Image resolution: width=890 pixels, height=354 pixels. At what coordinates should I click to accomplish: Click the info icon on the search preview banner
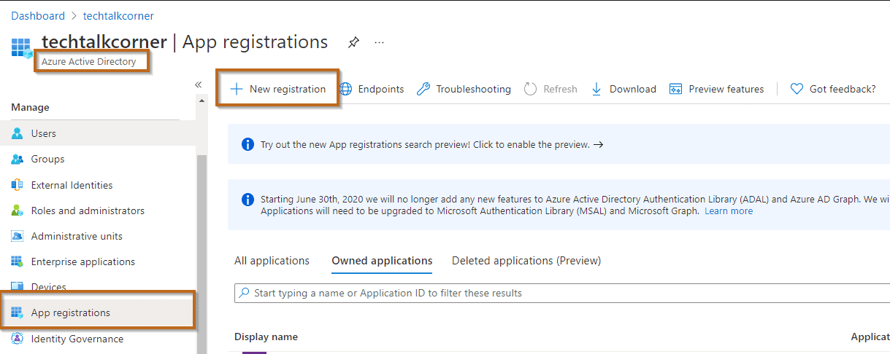[248, 144]
